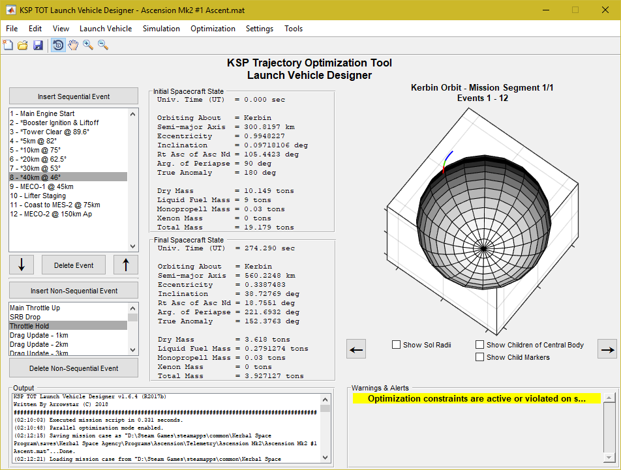Click the optimization constraints warning alert
The height and width of the screenshot is (470, 621).
(x=476, y=398)
